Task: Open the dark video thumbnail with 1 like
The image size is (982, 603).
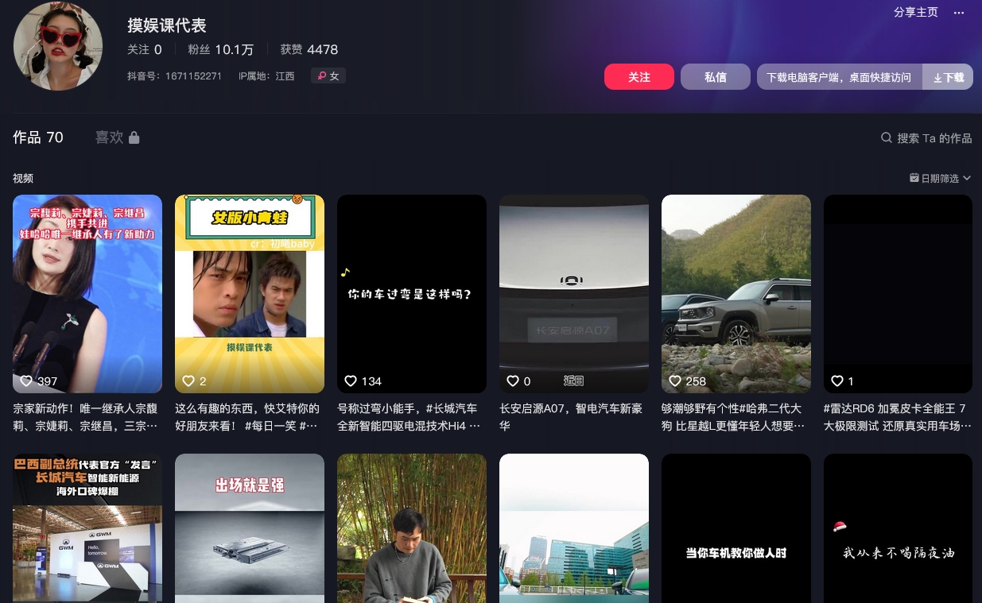Action: pyautogui.click(x=898, y=294)
